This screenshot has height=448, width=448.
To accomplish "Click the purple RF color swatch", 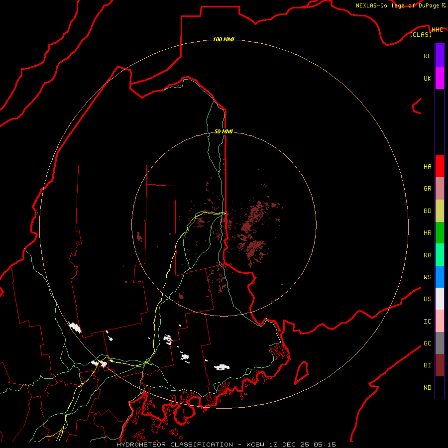I will point(440,56).
